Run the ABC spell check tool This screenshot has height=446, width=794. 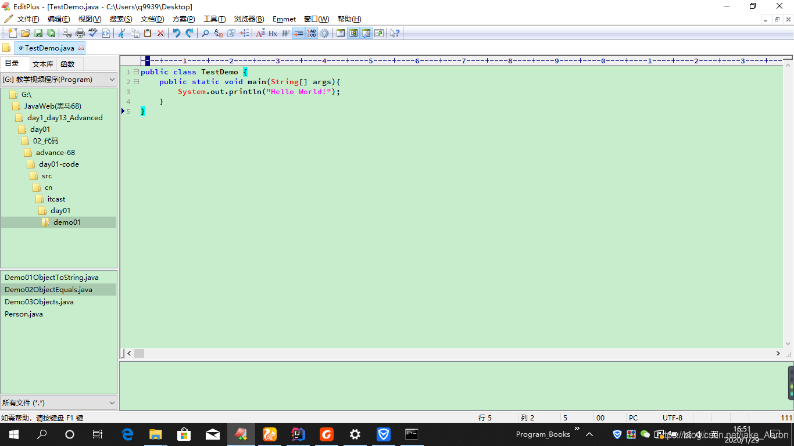click(93, 33)
